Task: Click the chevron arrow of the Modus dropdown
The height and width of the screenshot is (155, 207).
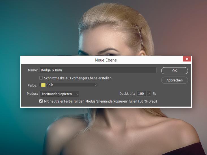Action: click(77, 94)
